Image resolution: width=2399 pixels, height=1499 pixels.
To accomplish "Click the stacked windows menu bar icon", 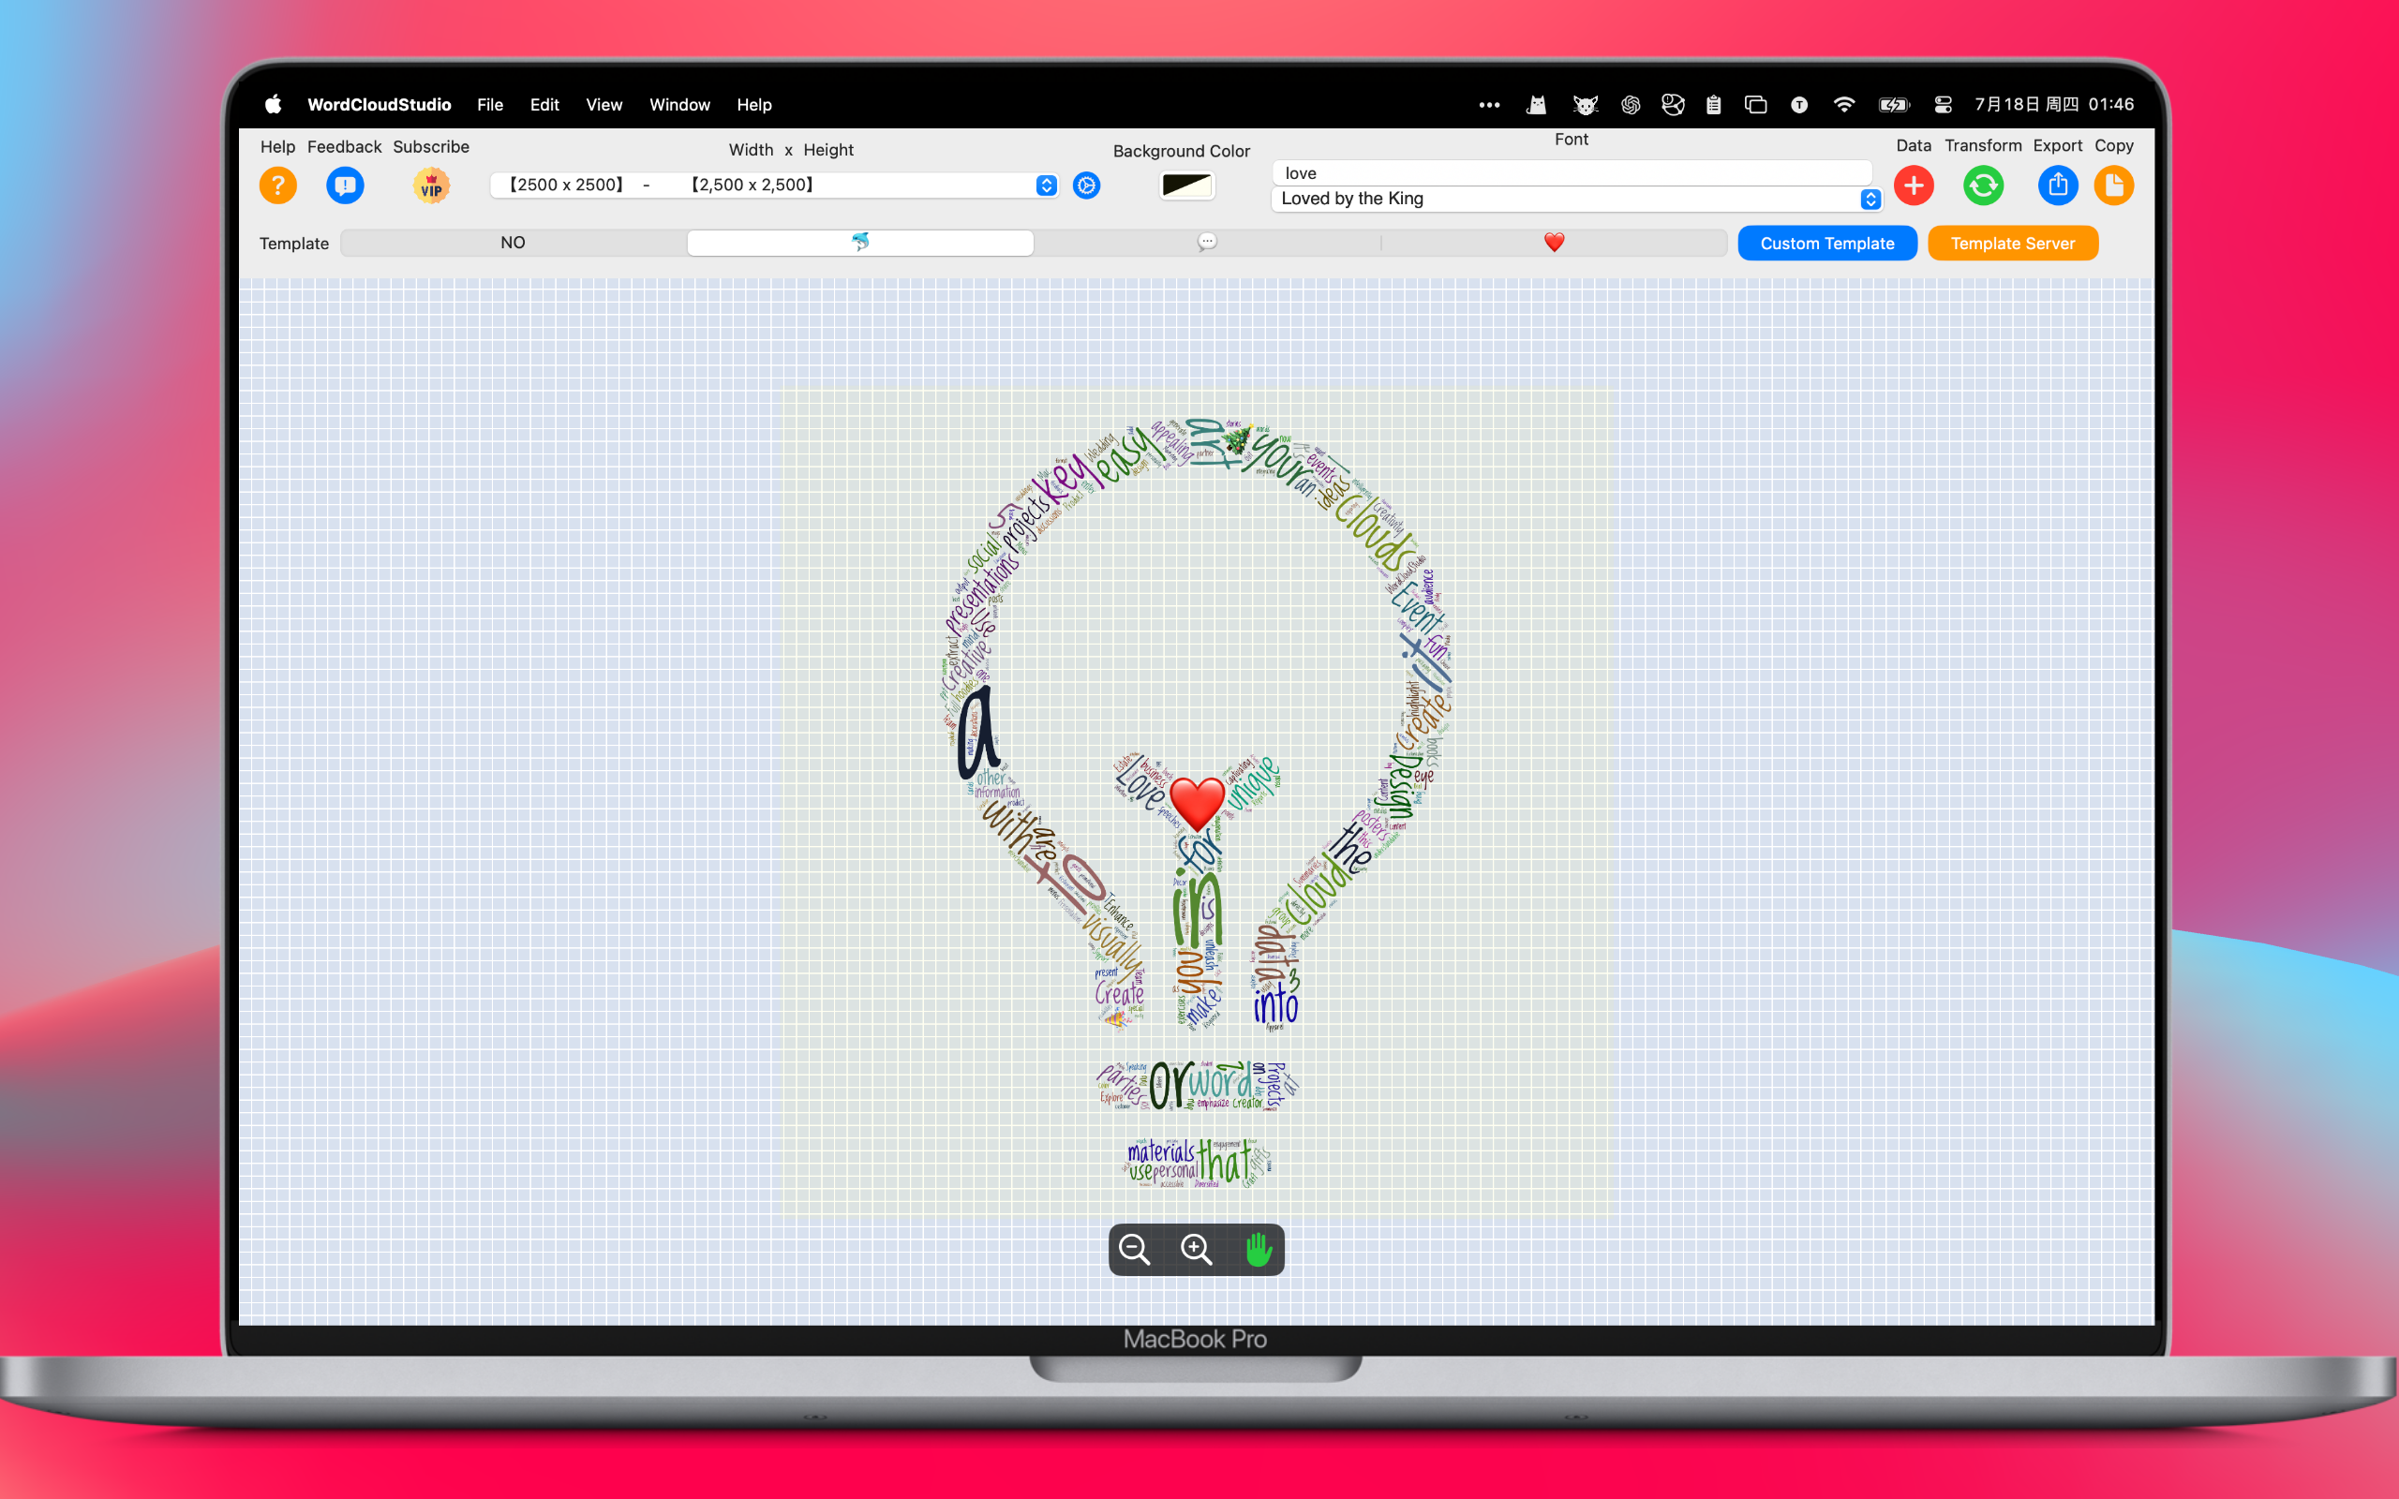I will [1755, 104].
